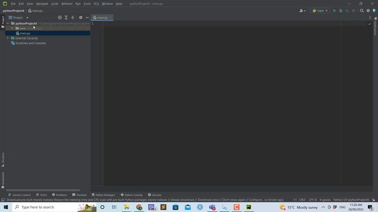
Task: Expand the venv folder arrow
Action: pos(12,28)
